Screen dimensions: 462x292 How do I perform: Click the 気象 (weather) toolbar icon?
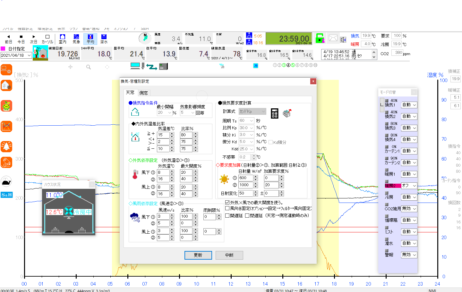[76, 39]
